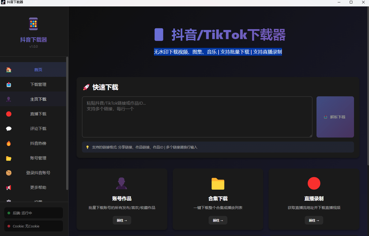369x236 pixels.
Task: Click the speech bubble icon for 评论下载
Action: click(x=9, y=128)
